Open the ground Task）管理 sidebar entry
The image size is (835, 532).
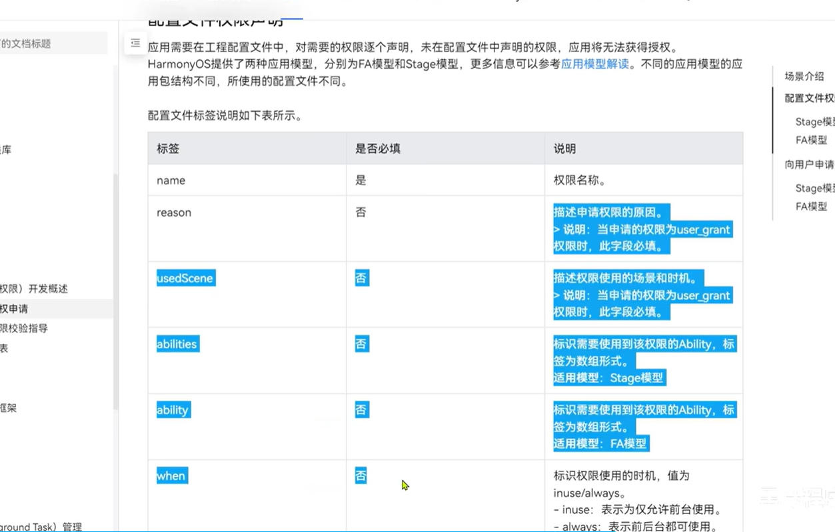pos(41,527)
